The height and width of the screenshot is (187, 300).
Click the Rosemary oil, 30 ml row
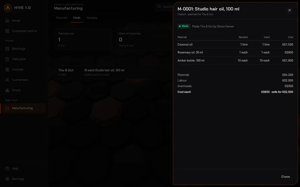[x=235, y=52]
